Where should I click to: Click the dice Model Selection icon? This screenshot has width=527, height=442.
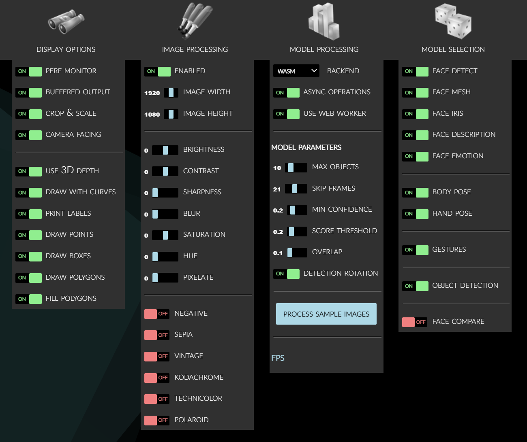453,21
